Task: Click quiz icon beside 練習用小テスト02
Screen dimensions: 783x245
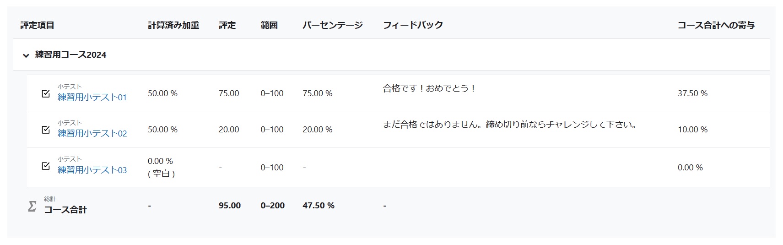Action: point(46,130)
